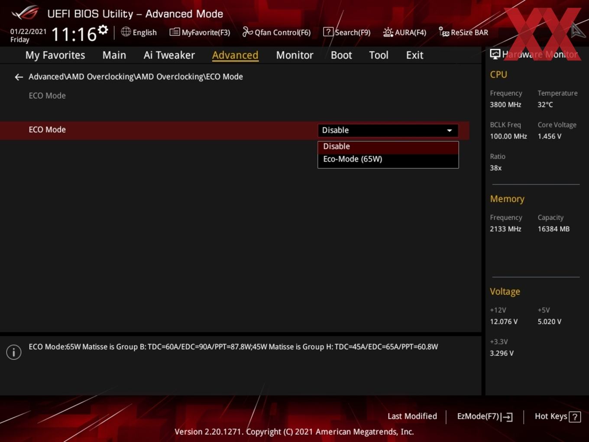Viewport: 589px width, 442px height.
Task: Click the Hot Keys question mark icon
Action: 575,417
